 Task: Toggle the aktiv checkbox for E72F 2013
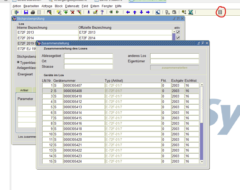[x=178, y=32]
